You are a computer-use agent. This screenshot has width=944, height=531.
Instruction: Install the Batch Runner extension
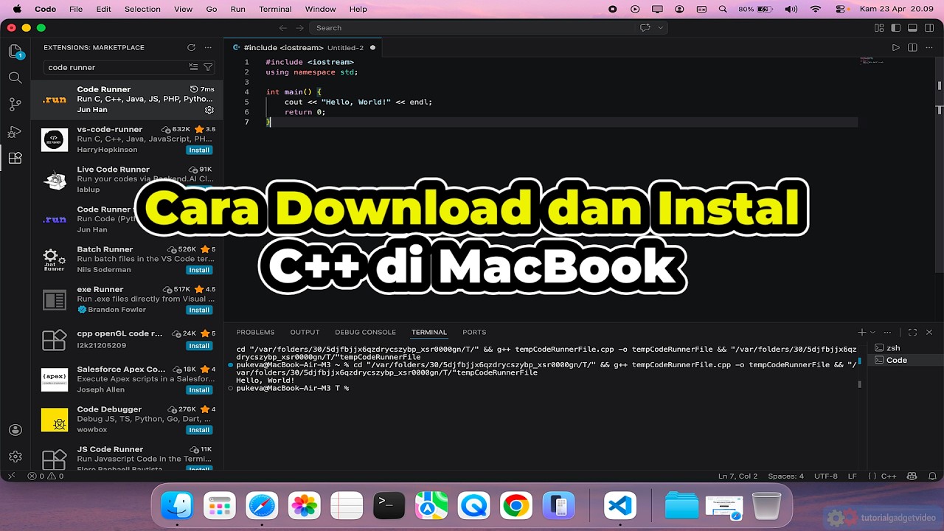click(199, 270)
